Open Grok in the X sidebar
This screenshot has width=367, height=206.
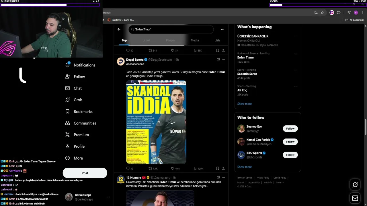coord(74,100)
